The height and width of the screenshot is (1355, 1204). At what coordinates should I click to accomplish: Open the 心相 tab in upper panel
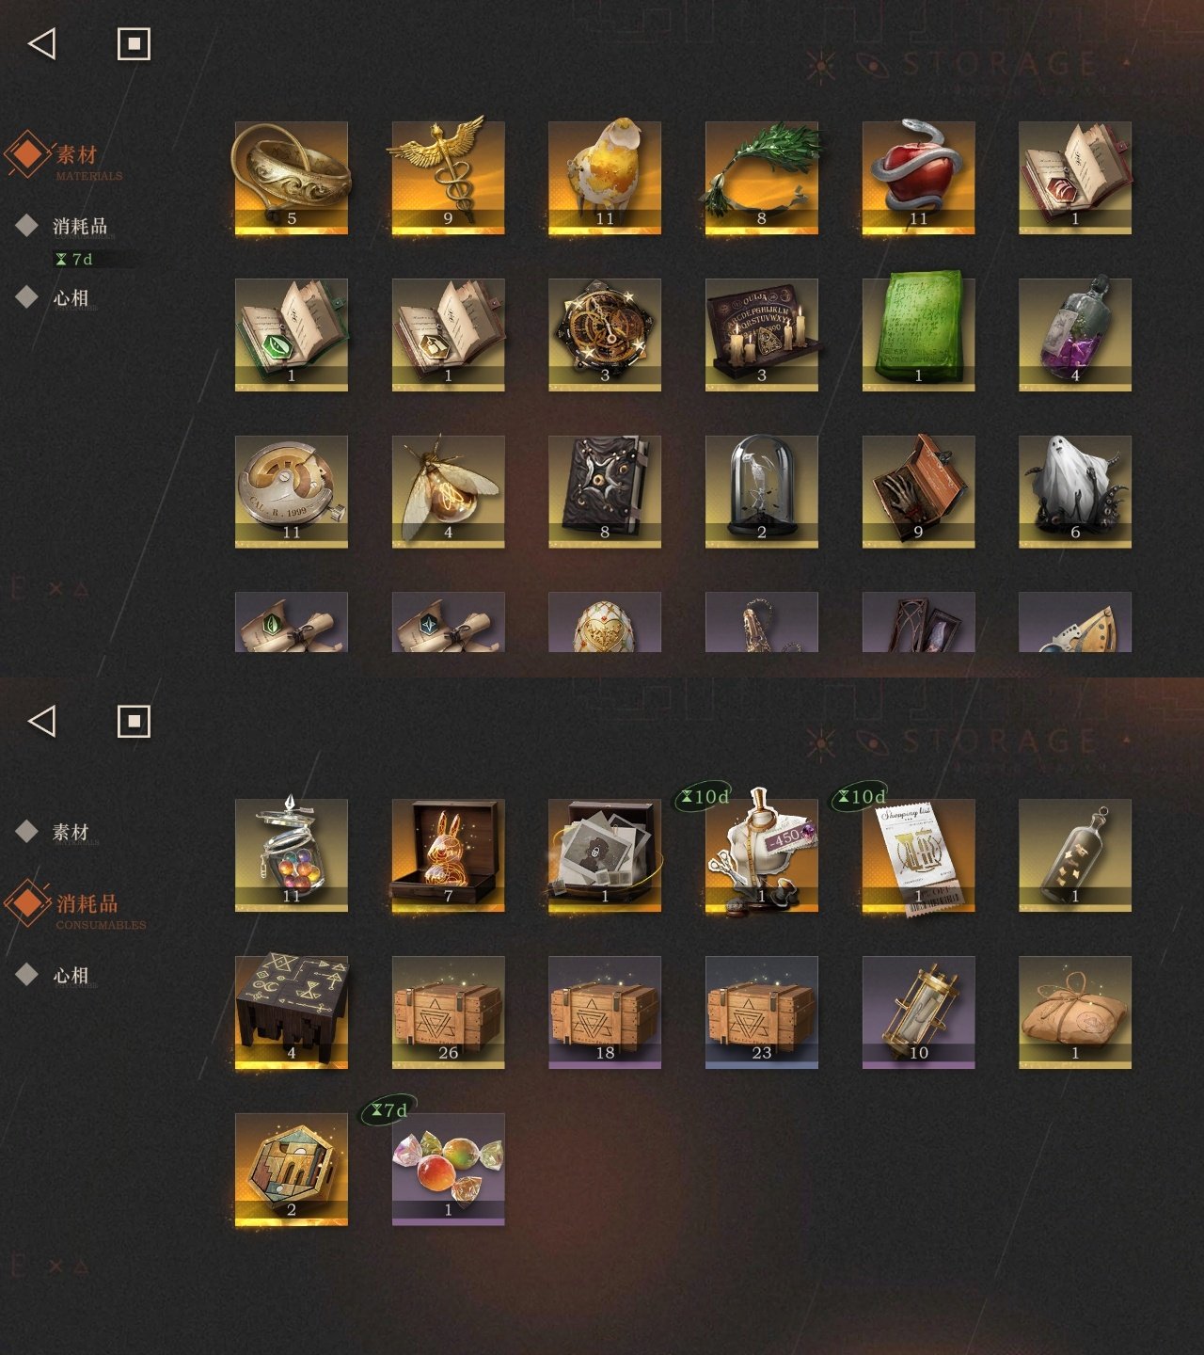71,298
